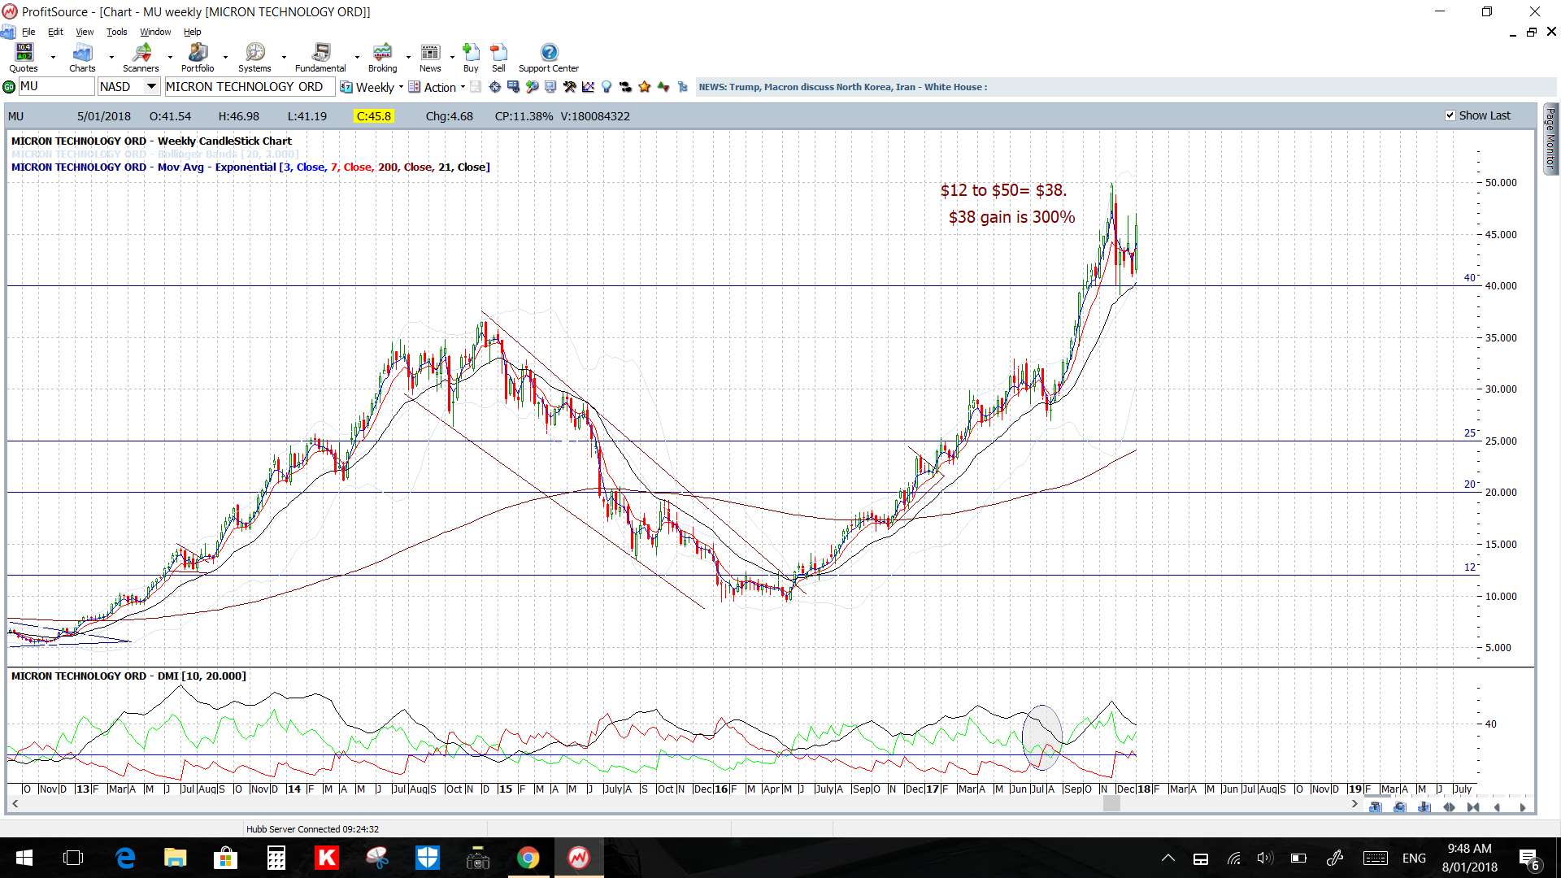Image resolution: width=1561 pixels, height=878 pixels.
Task: Open Calculator from the taskbar
Action: 276,858
